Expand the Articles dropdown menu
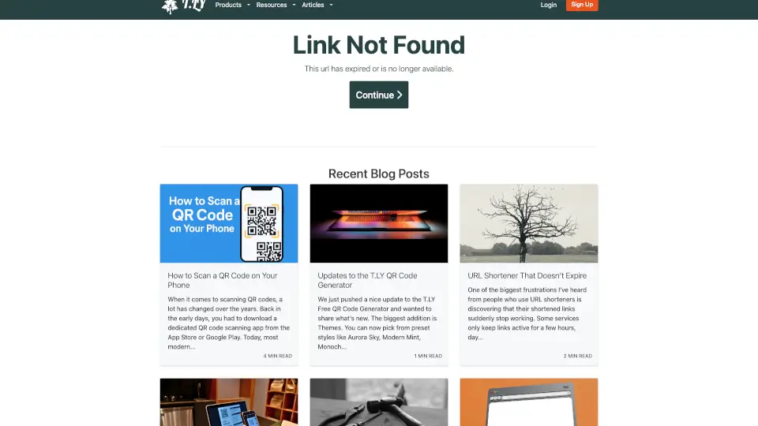 [317, 5]
